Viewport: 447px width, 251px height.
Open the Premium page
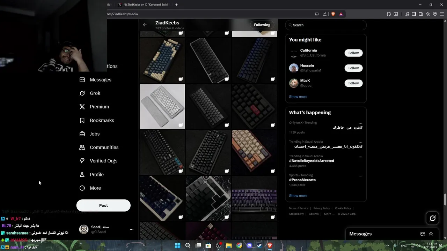click(x=94, y=107)
